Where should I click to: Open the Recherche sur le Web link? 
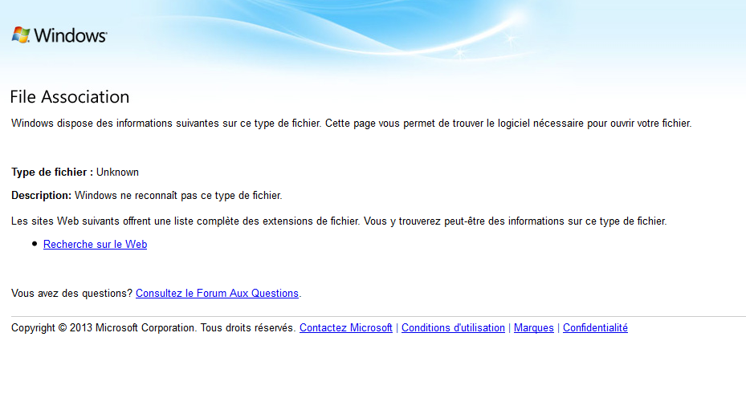coord(95,244)
